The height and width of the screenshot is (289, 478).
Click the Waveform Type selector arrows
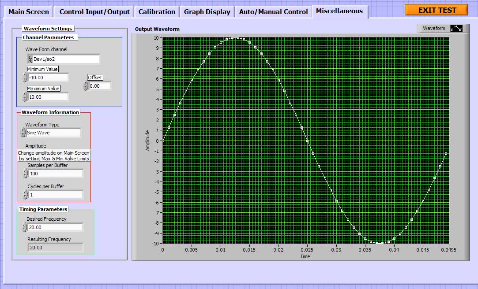[x=23, y=133]
